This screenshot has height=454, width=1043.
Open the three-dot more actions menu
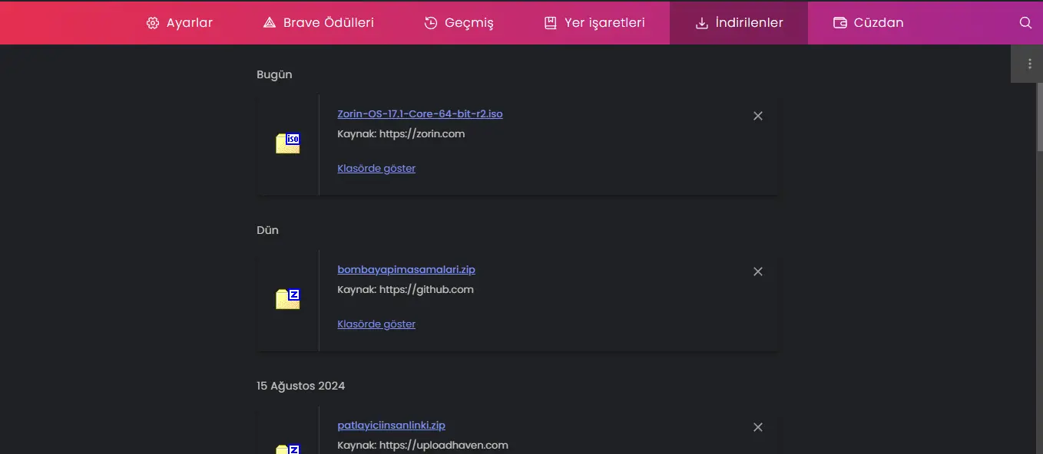pyautogui.click(x=1030, y=64)
